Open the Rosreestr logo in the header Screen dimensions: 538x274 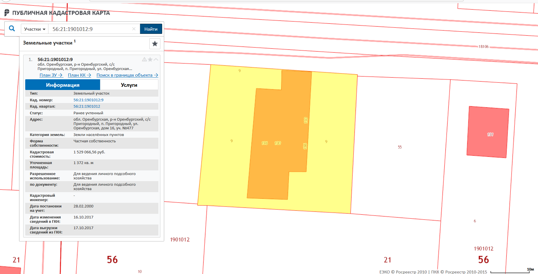(7, 13)
